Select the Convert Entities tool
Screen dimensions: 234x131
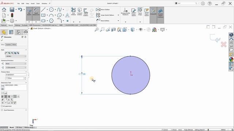80,12
